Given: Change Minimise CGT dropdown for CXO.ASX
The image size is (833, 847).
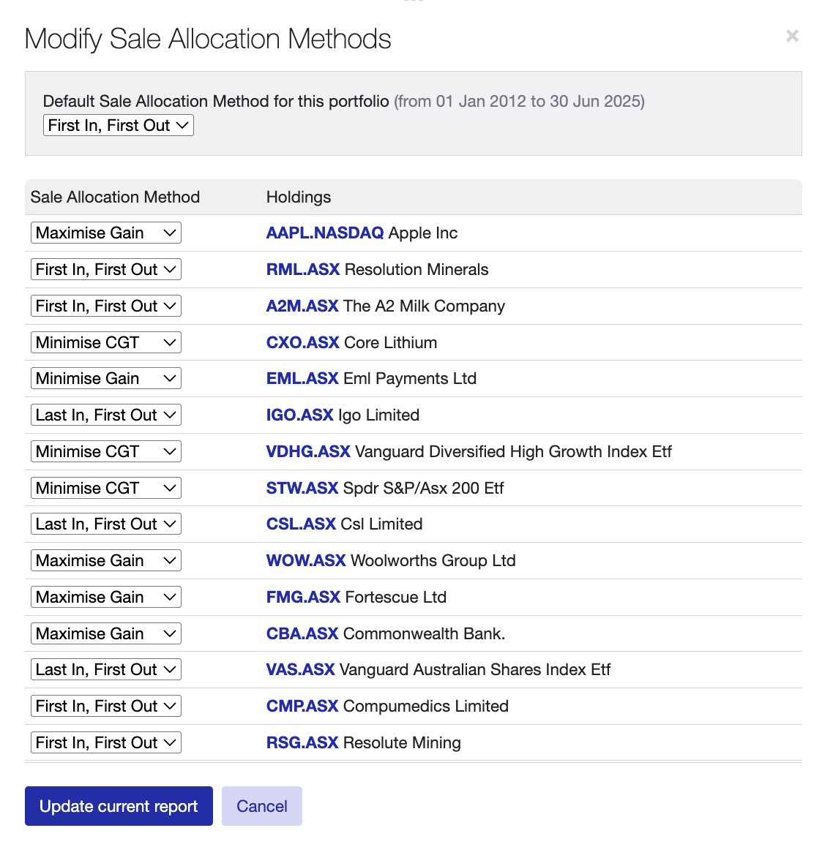Looking at the screenshot, I should pos(106,342).
